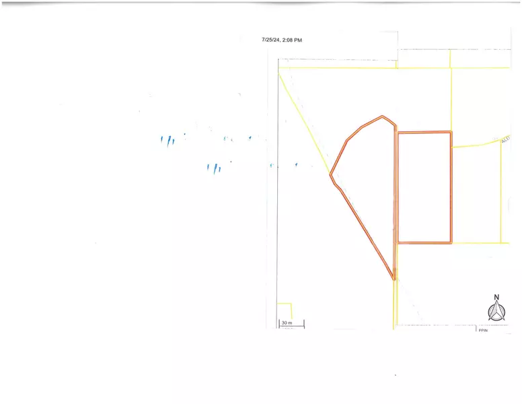The height and width of the screenshot is (404, 522).
Task: Click the western vertex of the orange polygon
Action: [x=330, y=175]
